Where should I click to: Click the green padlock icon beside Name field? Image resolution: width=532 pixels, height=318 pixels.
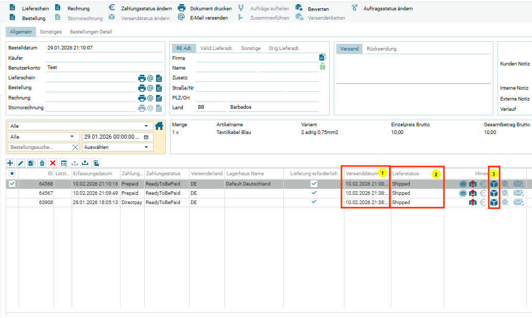pos(322,66)
